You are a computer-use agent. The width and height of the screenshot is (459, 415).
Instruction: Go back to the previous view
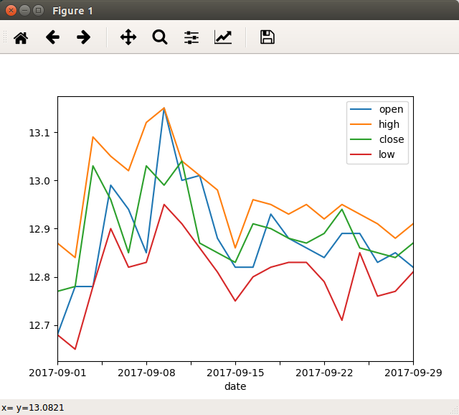tap(52, 37)
